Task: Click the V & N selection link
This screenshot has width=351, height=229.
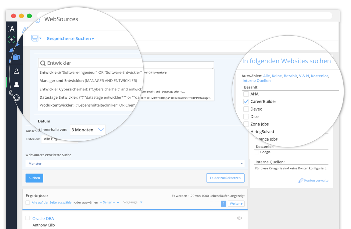Action: (x=304, y=76)
